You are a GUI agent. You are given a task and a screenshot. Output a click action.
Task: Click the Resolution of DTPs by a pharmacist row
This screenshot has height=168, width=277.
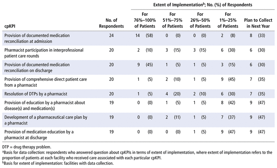click(x=34, y=93)
